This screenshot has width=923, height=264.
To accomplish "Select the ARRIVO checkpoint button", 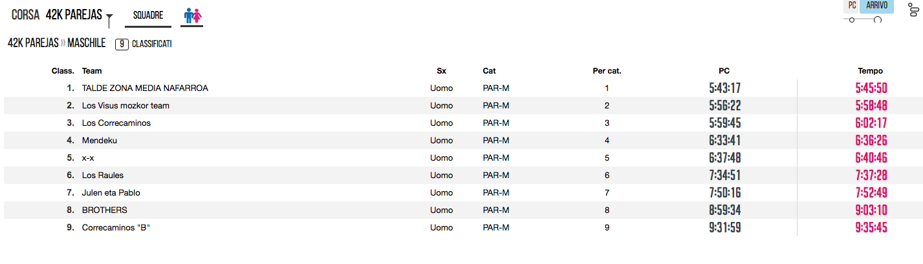I will click(876, 6).
